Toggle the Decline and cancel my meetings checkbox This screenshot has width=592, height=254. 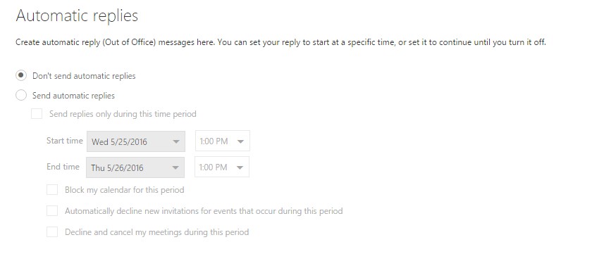(x=52, y=231)
